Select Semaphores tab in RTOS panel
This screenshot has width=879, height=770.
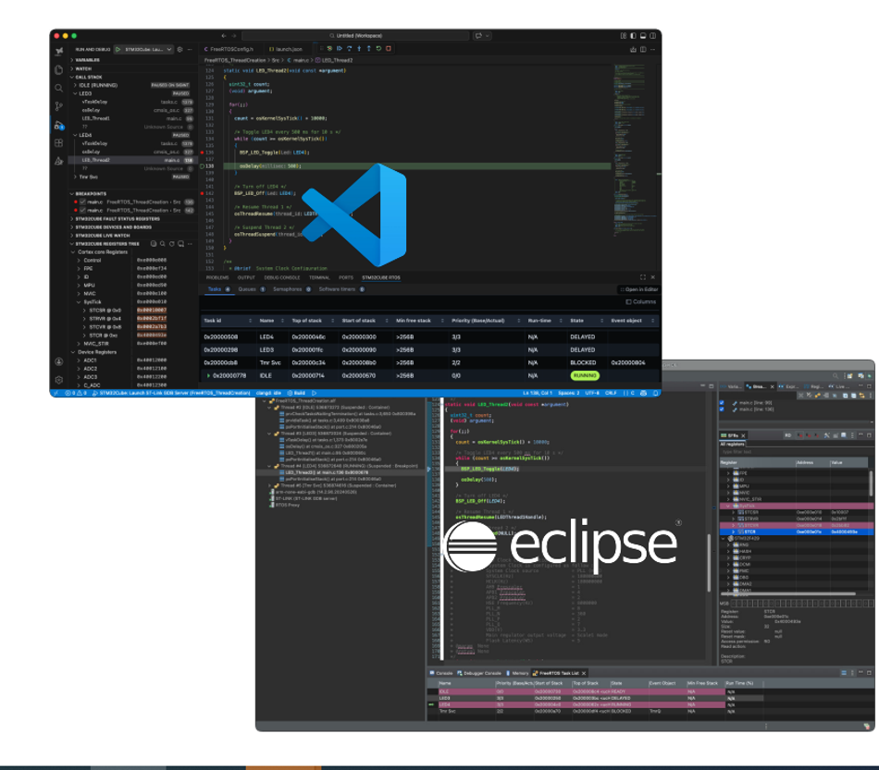click(x=291, y=289)
